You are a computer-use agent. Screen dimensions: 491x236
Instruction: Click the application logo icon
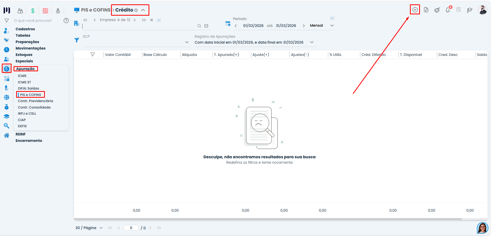pos(7,10)
